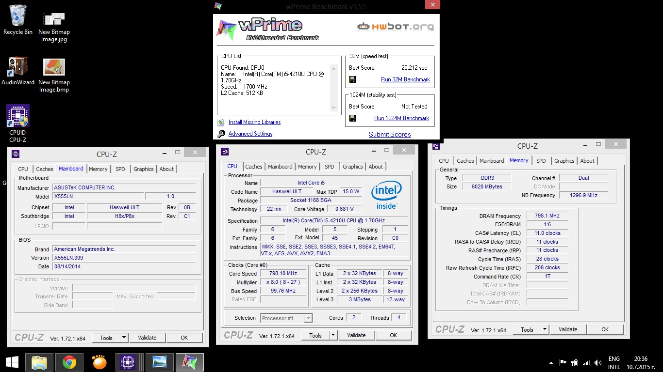The width and height of the screenshot is (663, 372).
Task: Open the Windows Start button
Action: [x=12, y=362]
